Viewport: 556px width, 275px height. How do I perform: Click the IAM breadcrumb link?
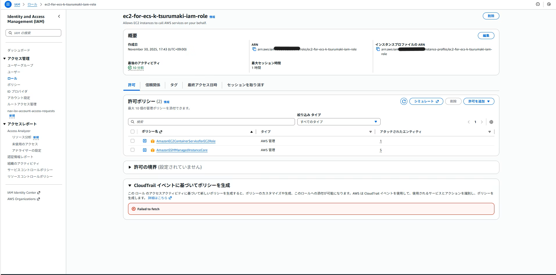coord(17,5)
